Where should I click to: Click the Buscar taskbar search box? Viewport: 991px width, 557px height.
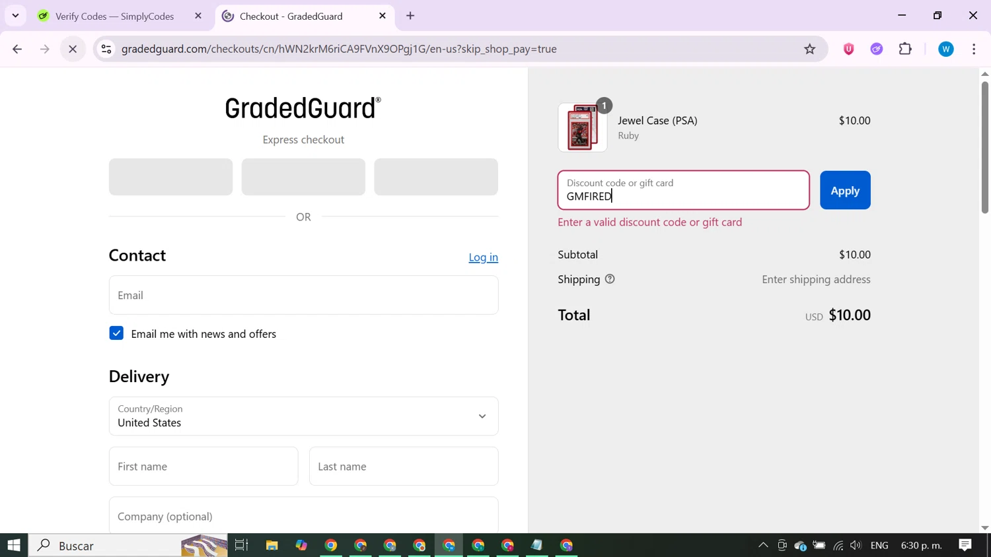[x=128, y=545]
